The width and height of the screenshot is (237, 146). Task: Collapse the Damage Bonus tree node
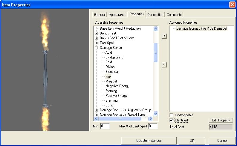point(97,48)
